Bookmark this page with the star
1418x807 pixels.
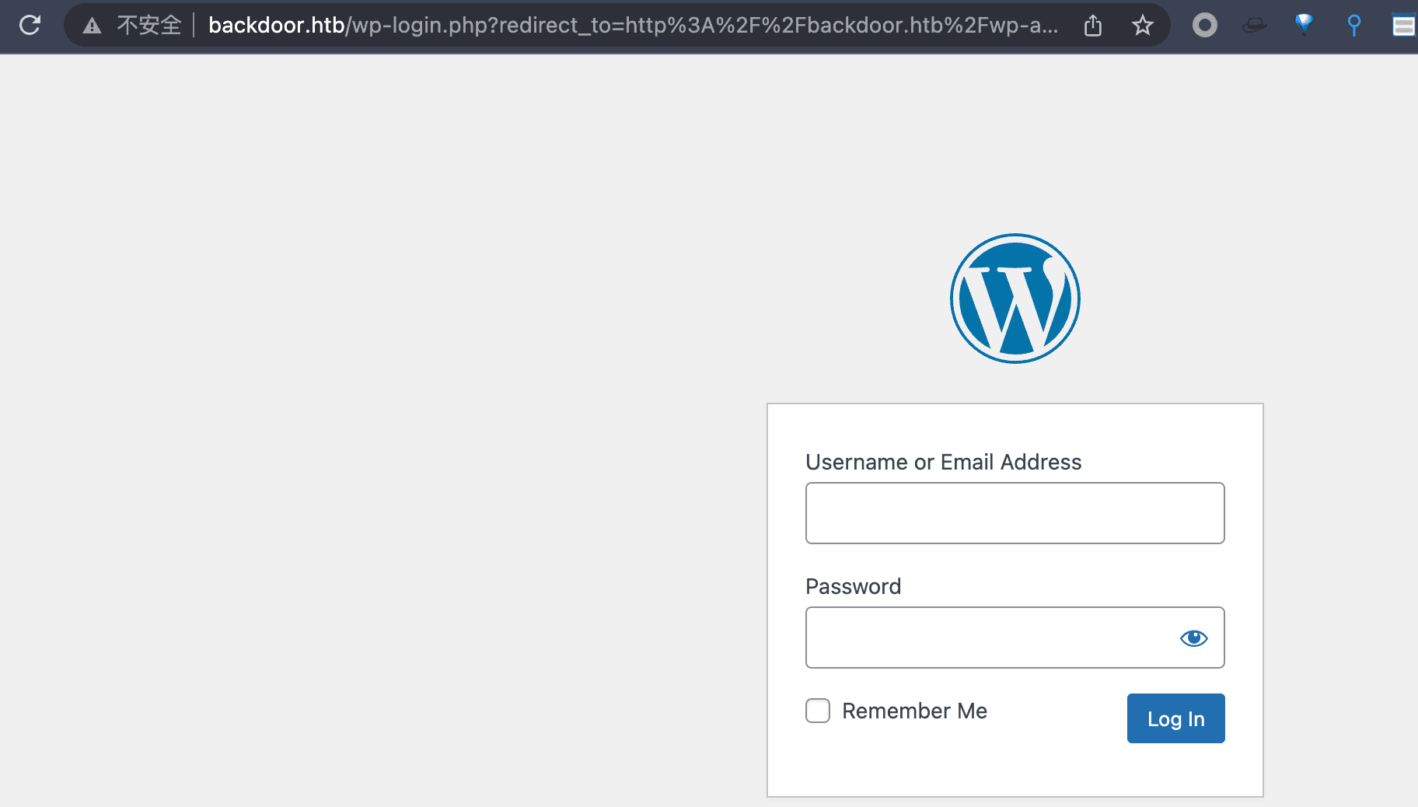point(1142,26)
